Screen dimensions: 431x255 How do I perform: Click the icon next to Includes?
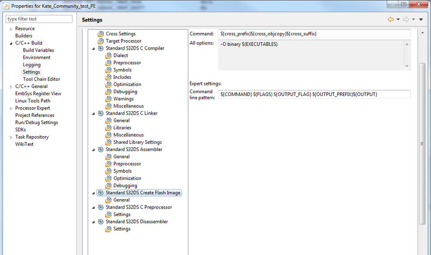(108, 77)
